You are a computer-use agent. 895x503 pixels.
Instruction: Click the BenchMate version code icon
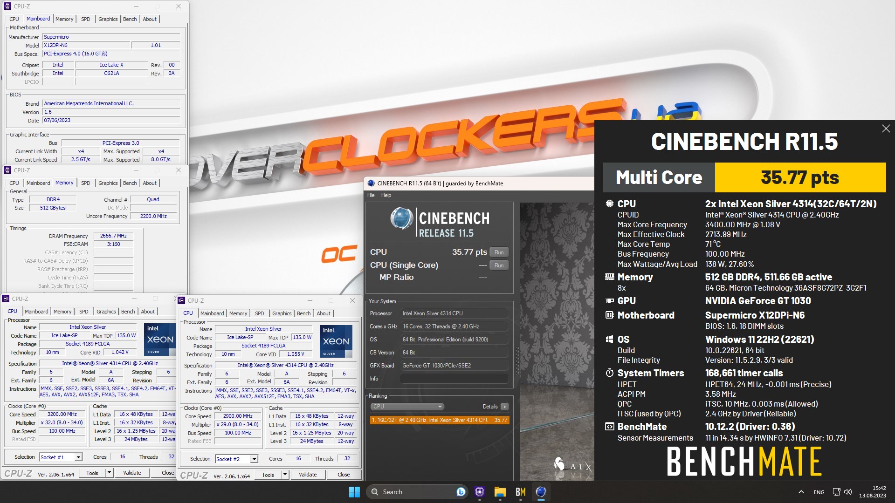[x=609, y=427]
